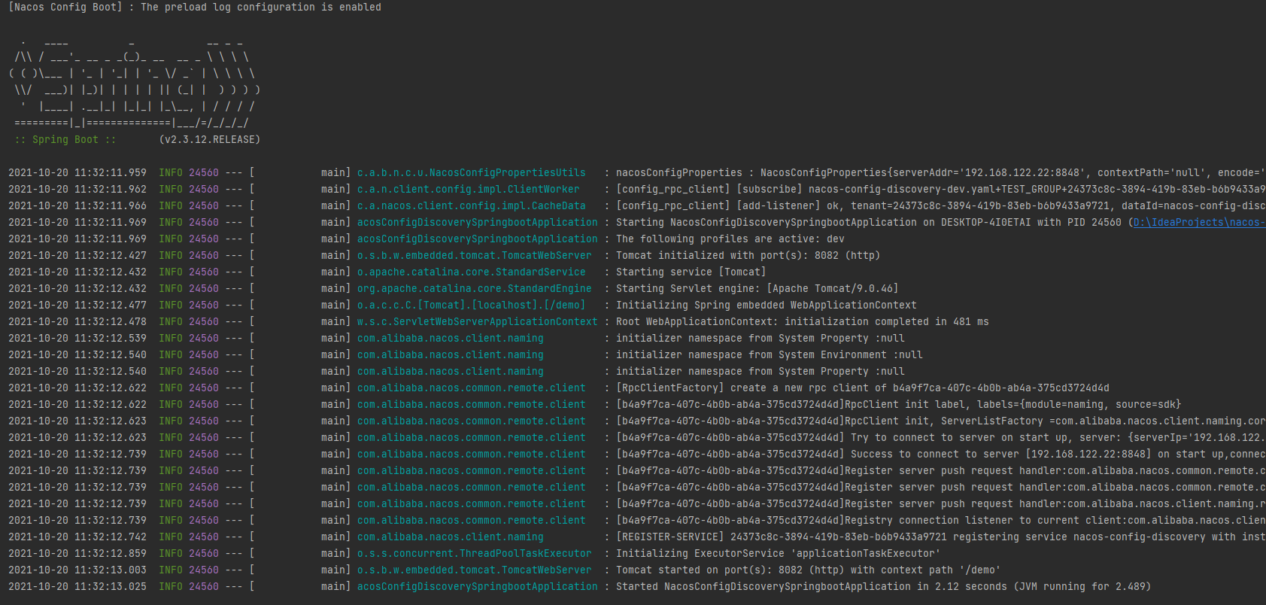Viewport: 1266px width, 605px height.
Task: Click logger o.a.c.c.C.[Tomcat].[localhost].[/demo]
Action: click(x=472, y=305)
